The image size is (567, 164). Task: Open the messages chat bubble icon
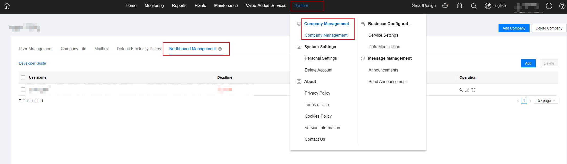click(445, 6)
